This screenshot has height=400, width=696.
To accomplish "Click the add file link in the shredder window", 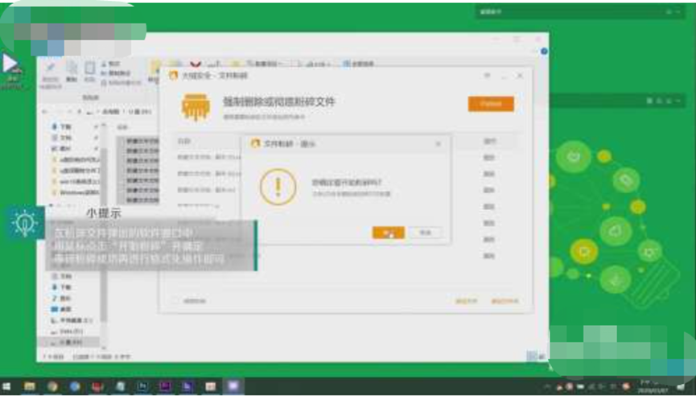I will (467, 302).
